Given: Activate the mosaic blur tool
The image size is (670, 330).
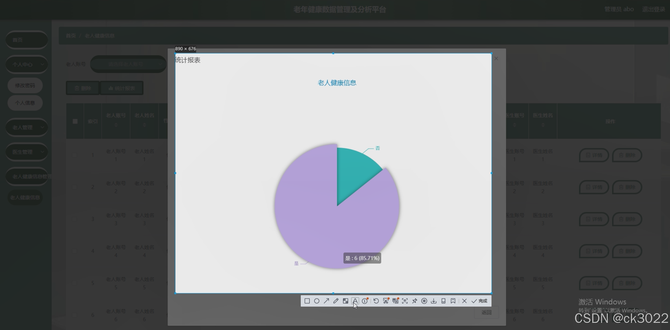Looking at the screenshot, I should (346, 301).
